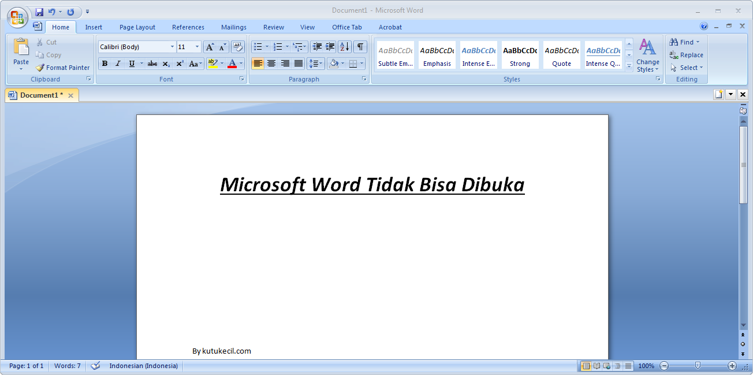Activate Format Painter

[x=62, y=68]
